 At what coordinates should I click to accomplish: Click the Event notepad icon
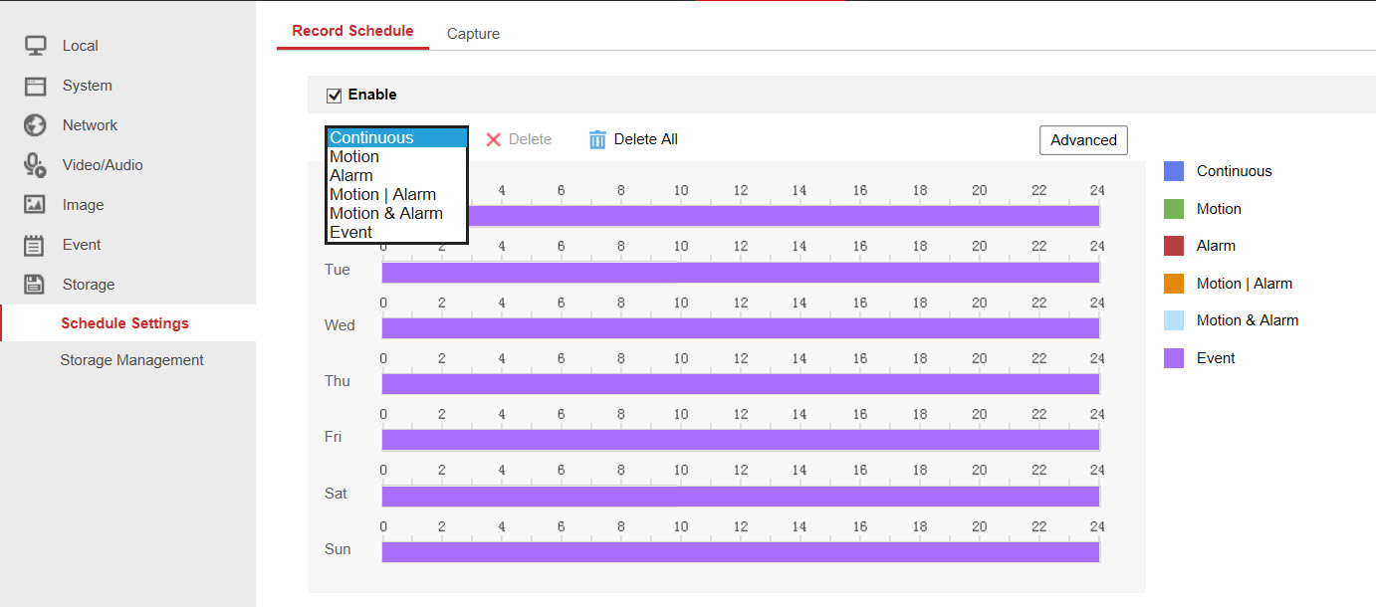click(x=36, y=245)
